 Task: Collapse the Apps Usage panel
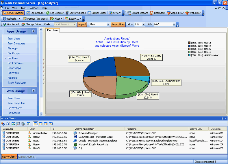point(34,31)
